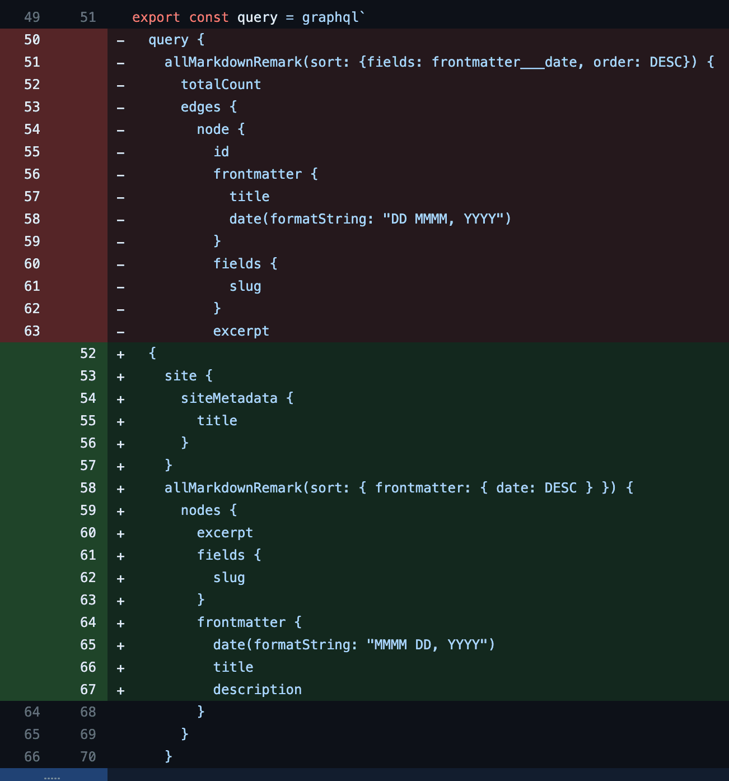This screenshot has width=729, height=781.
Task: Click deleted line number 63
Action: pos(32,331)
